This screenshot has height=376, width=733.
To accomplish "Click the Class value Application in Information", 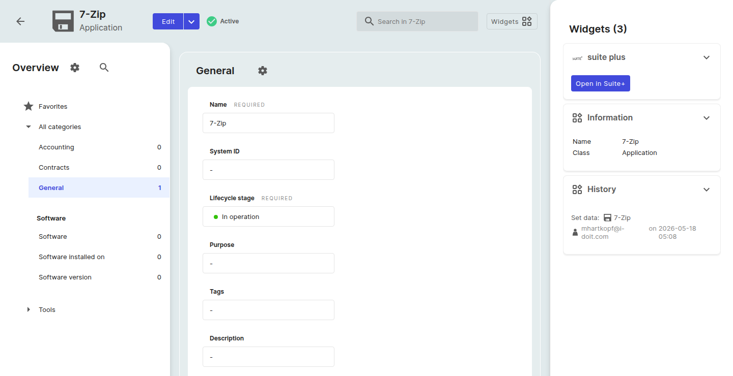I will pos(639,152).
